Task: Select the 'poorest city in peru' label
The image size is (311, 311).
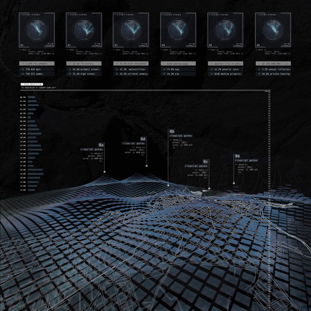Action: [225, 63]
